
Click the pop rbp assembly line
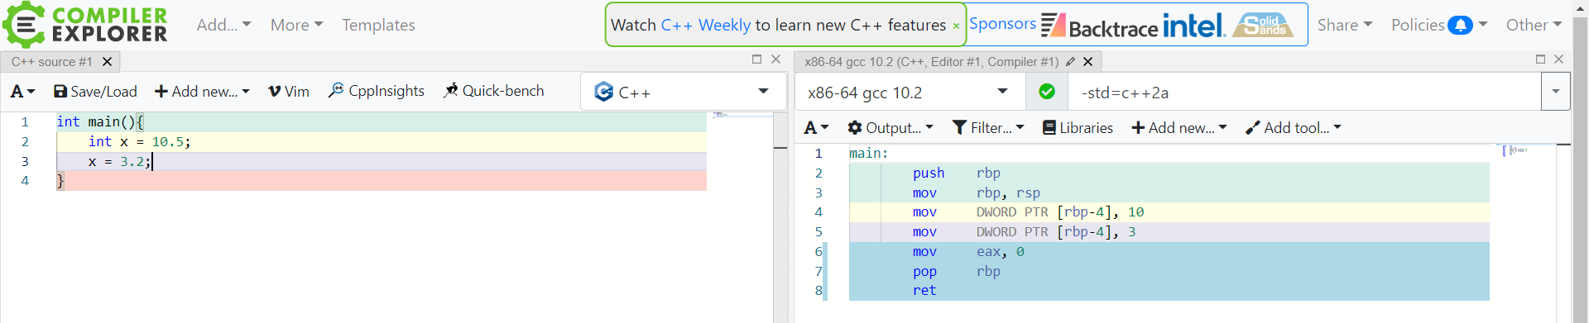click(x=1169, y=271)
